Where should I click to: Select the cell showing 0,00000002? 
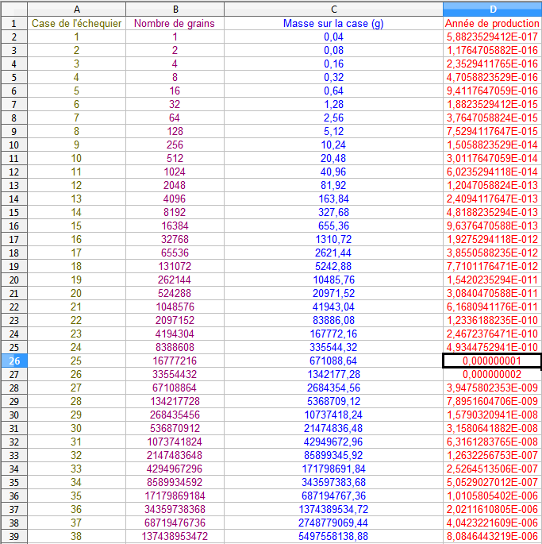point(492,374)
